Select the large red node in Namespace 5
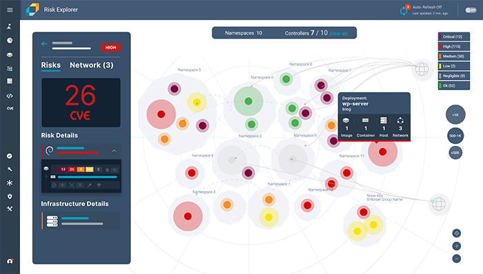 (161, 114)
